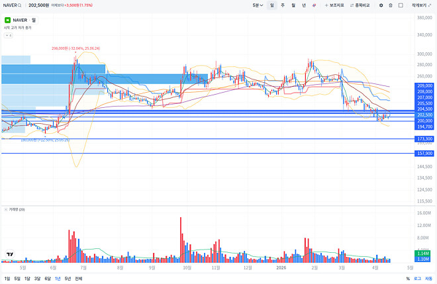The width and height of the screenshot is (437, 284).
Task: Set range to 1일
Action: (7, 279)
